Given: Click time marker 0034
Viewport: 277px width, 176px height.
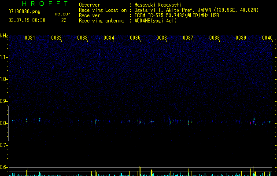Looking at the screenshot, I should point(109,37).
